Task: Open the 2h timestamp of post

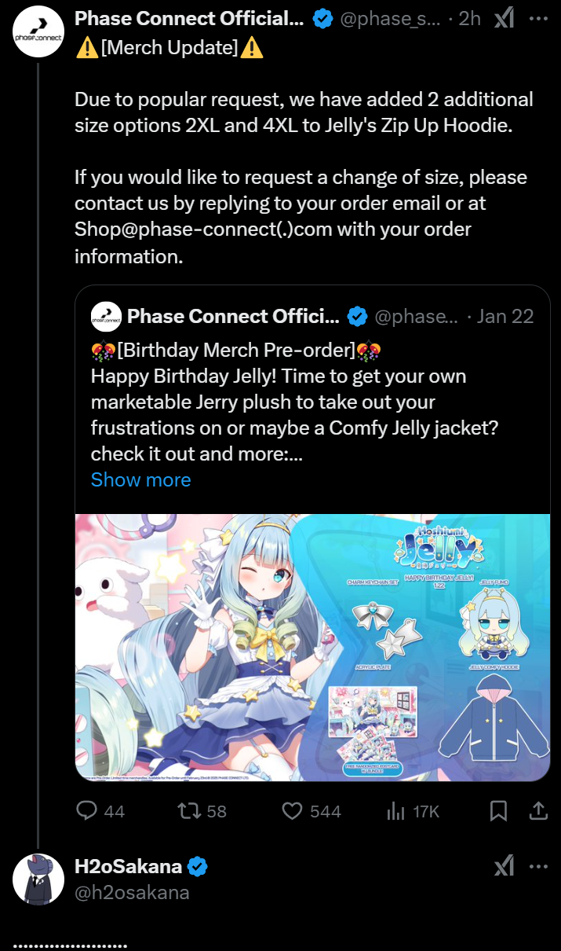Action: 469,19
